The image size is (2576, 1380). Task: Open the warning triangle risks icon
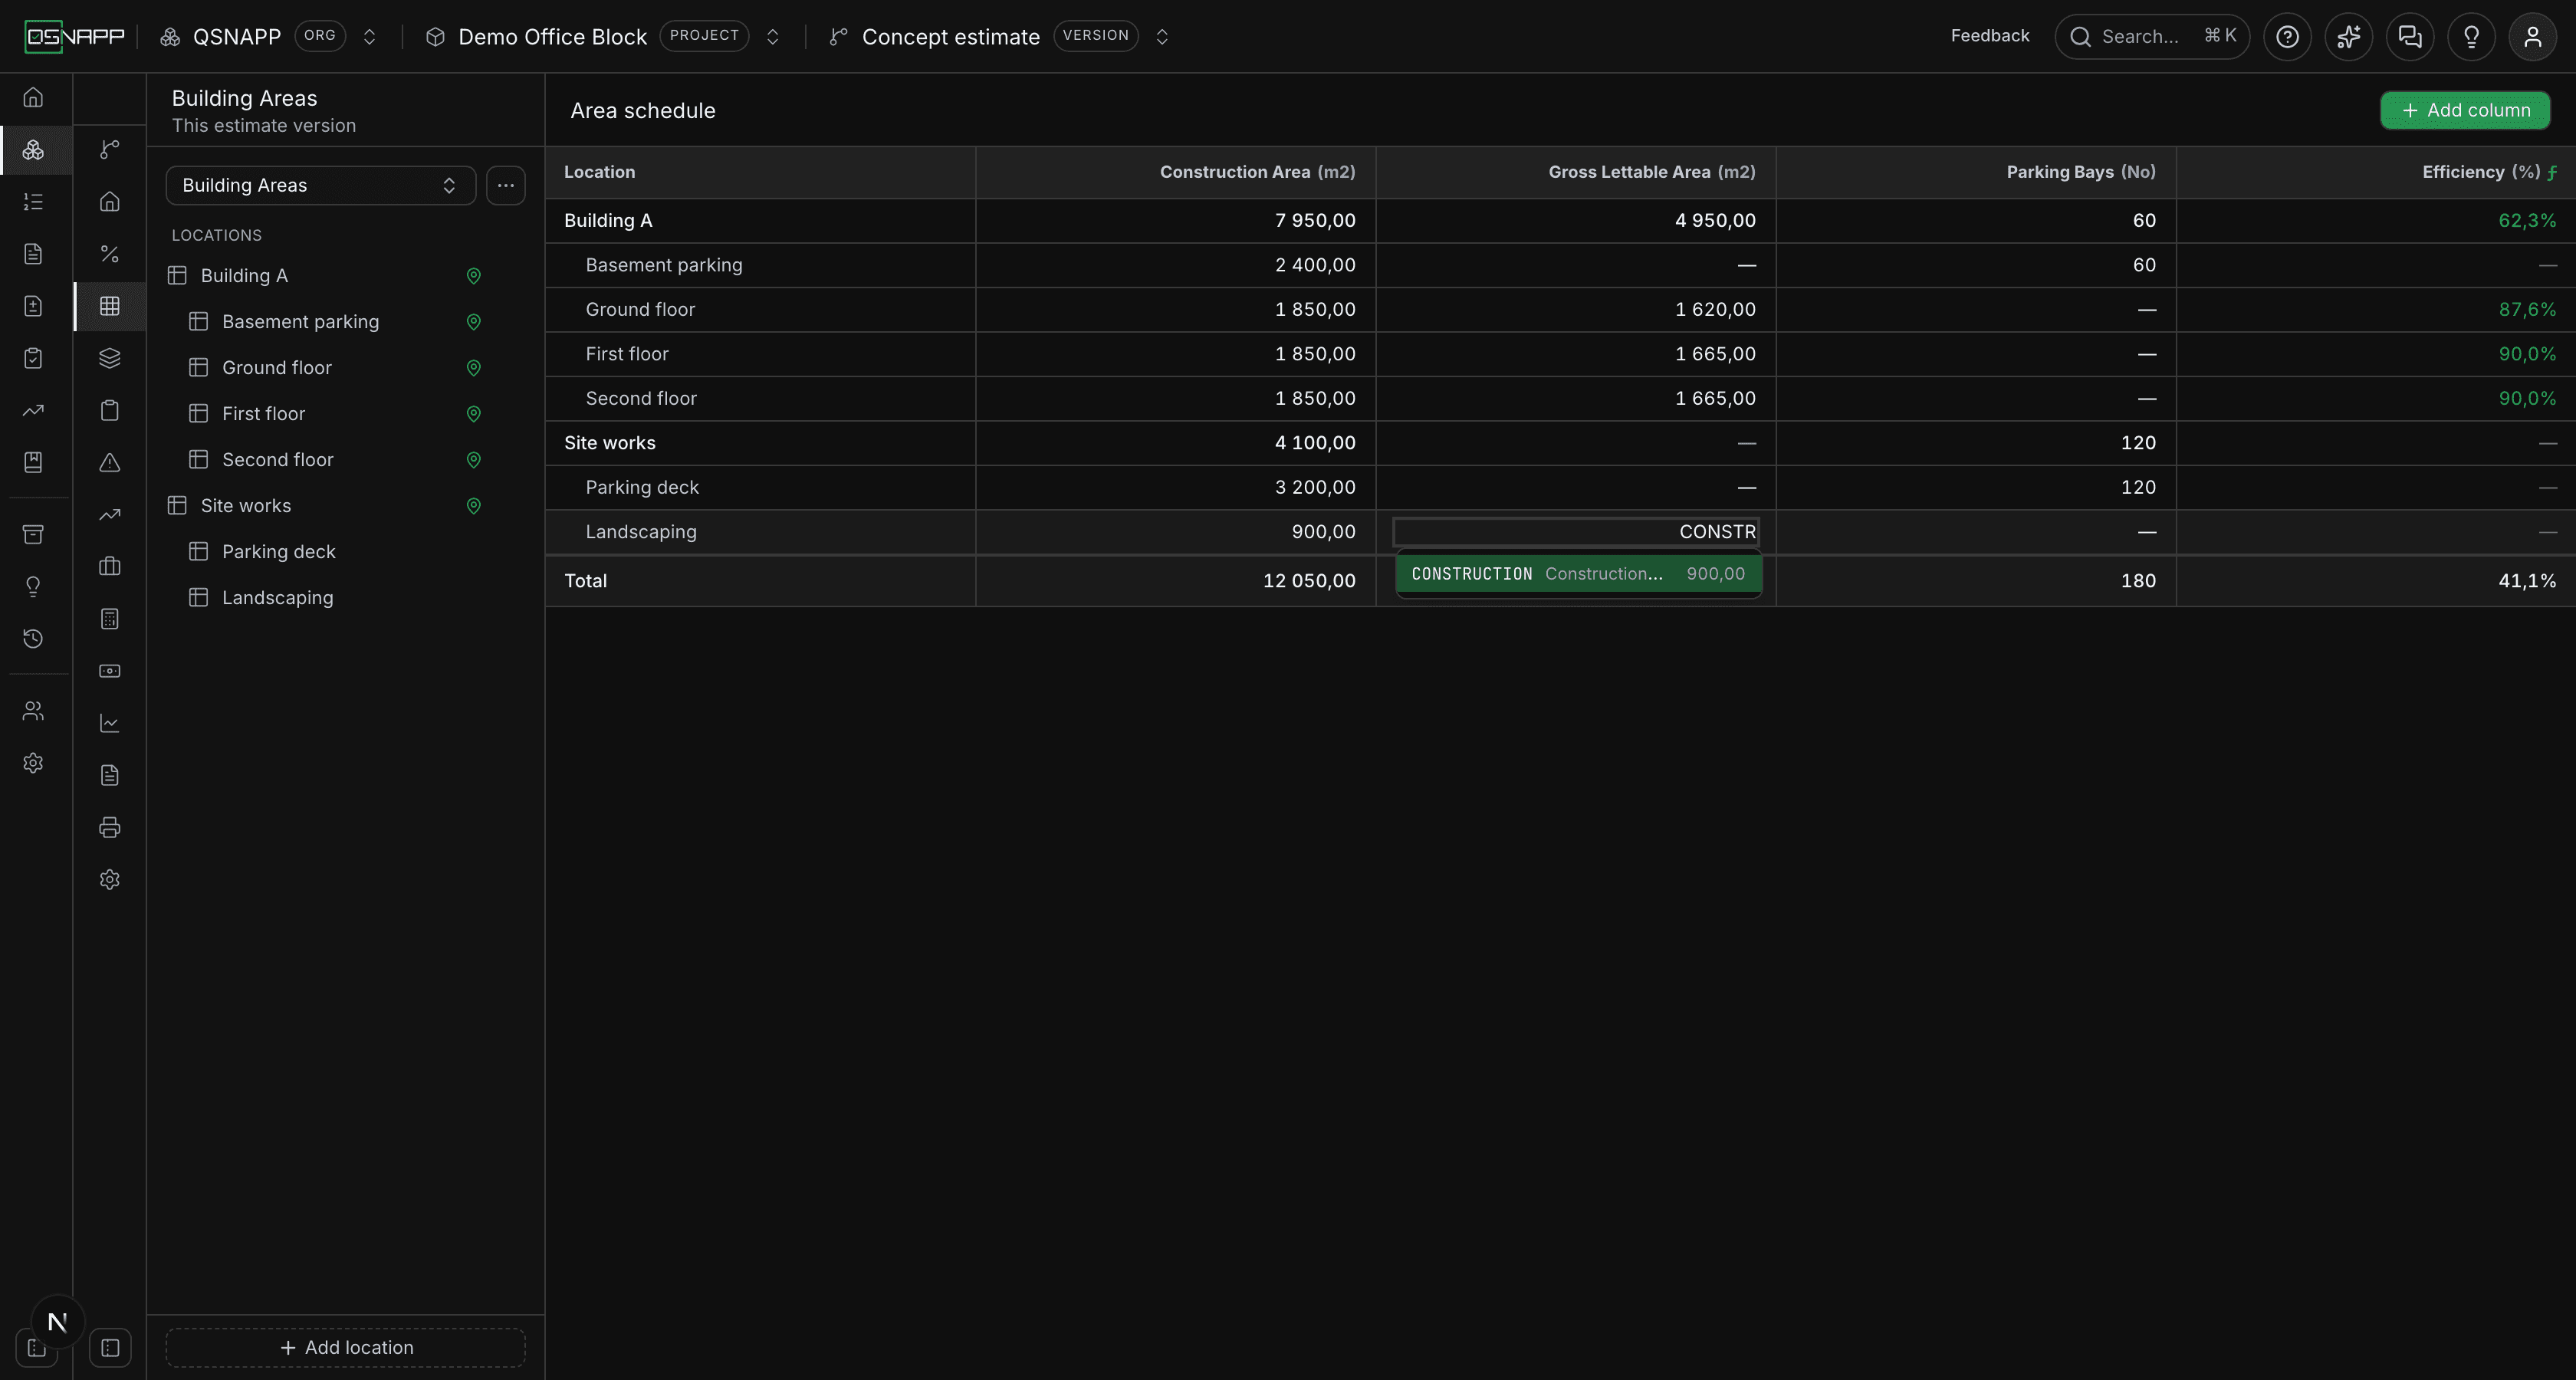pos(110,462)
